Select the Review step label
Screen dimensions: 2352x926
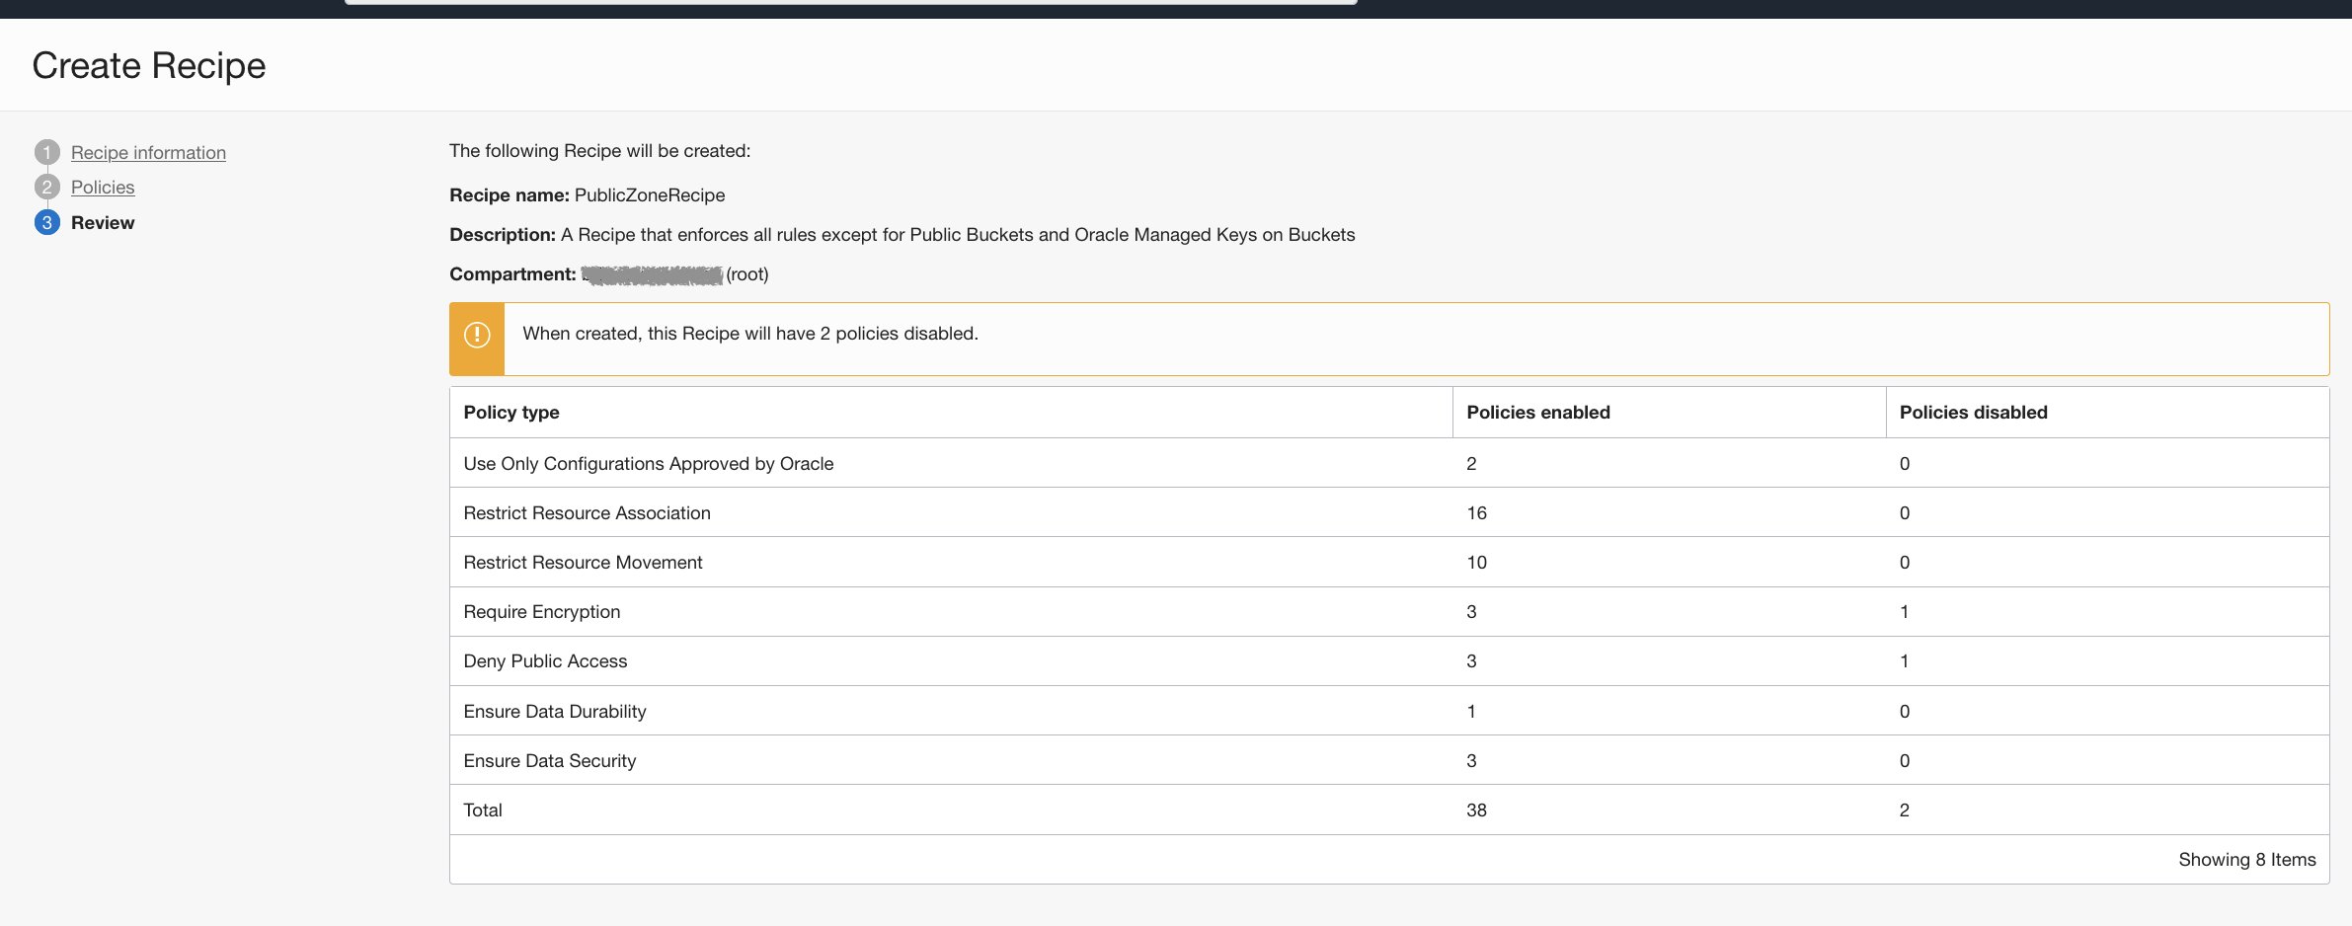coord(103,222)
